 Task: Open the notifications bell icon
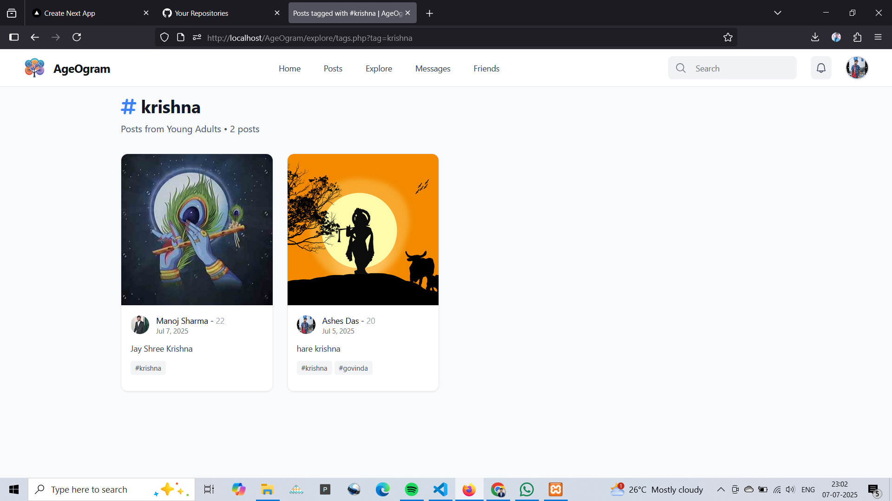pyautogui.click(x=821, y=68)
